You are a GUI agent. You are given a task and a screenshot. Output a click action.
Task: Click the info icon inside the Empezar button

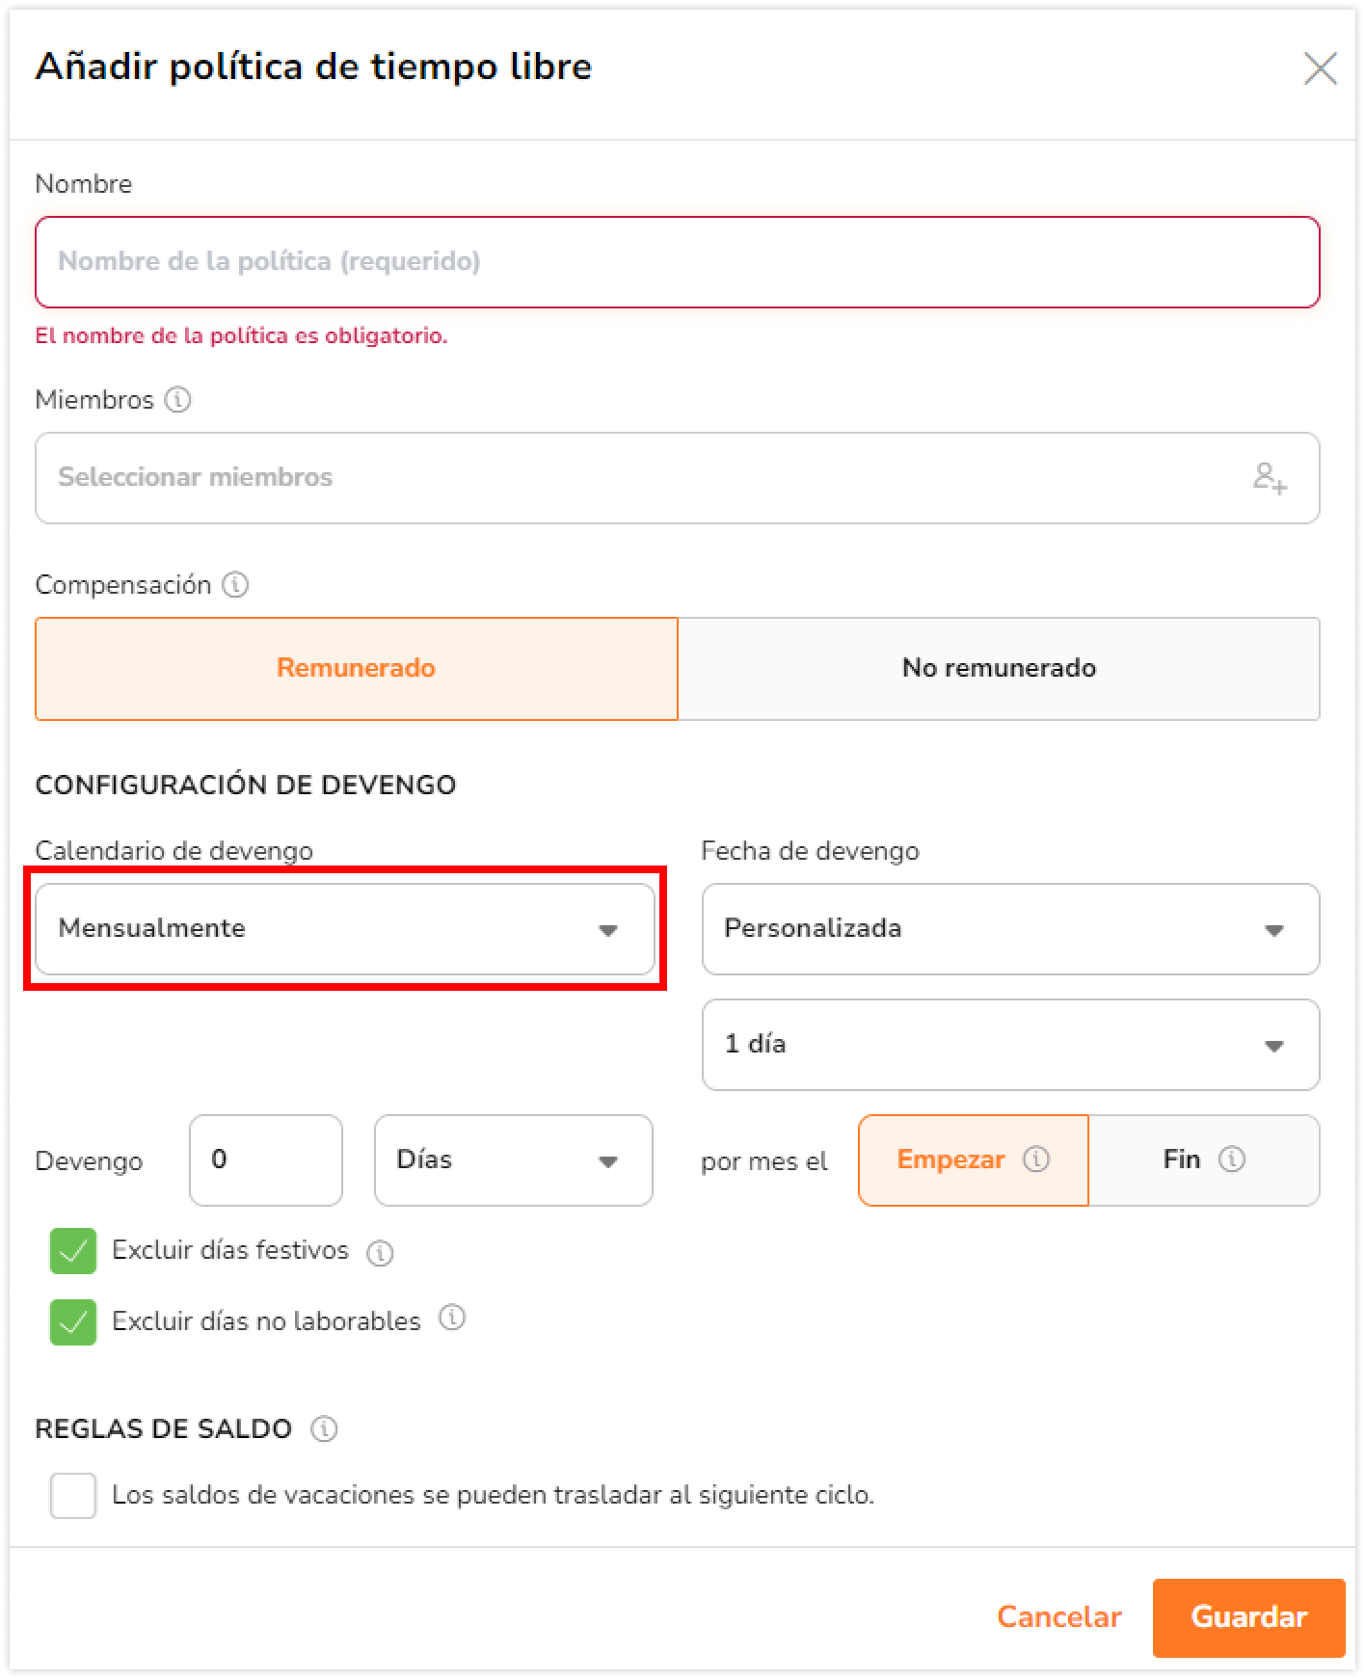1036,1159
